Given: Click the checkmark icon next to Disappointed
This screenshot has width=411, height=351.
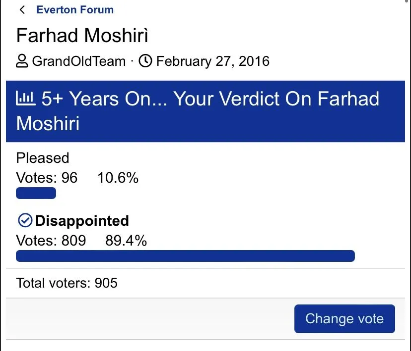Looking at the screenshot, I should click(24, 220).
